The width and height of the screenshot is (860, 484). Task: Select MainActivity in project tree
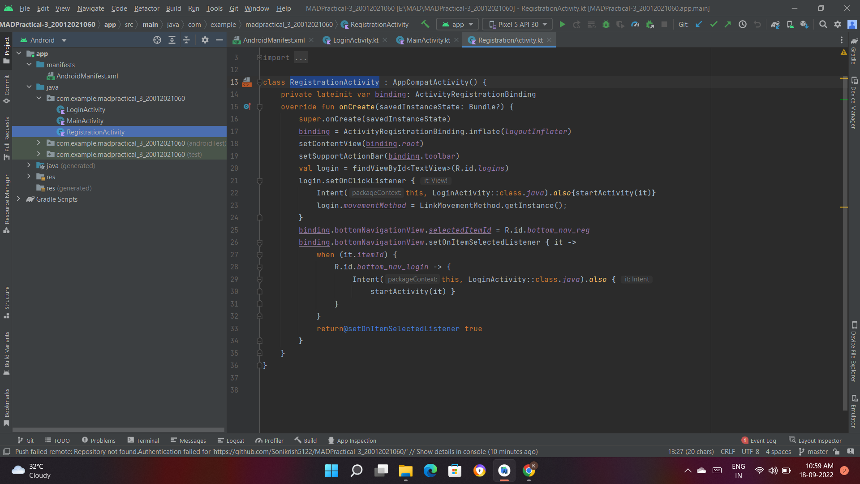click(85, 121)
